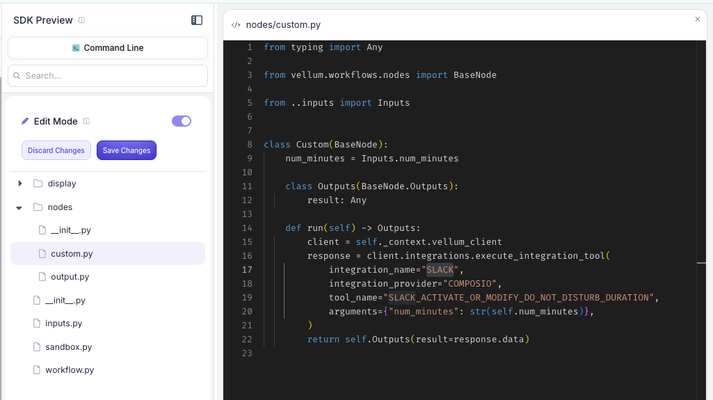Toggle the Edit Mode switch off
This screenshot has height=400, width=713.
pyautogui.click(x=181, y=121)
